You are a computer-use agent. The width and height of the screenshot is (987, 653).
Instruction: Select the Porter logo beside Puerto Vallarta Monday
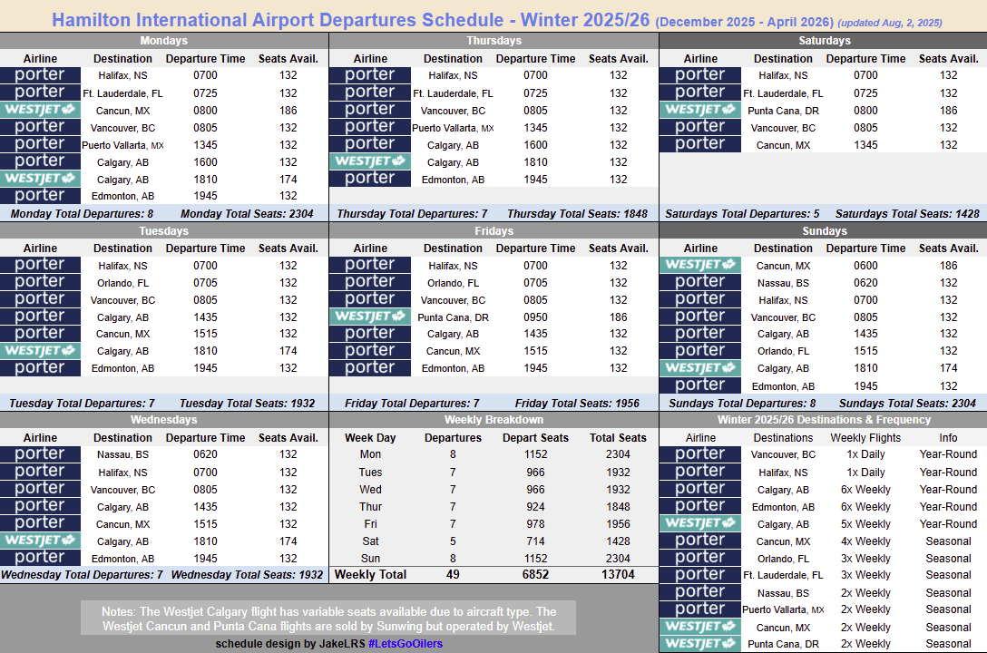(40, 144)
